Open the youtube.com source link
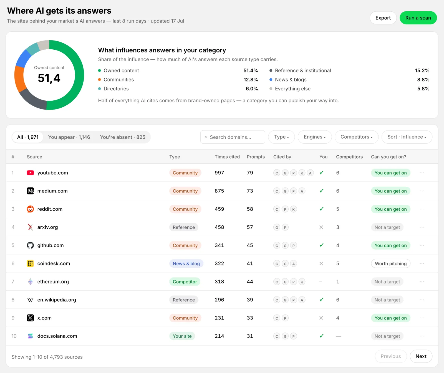This screenshot has height=373, width=444. [53, 173]
